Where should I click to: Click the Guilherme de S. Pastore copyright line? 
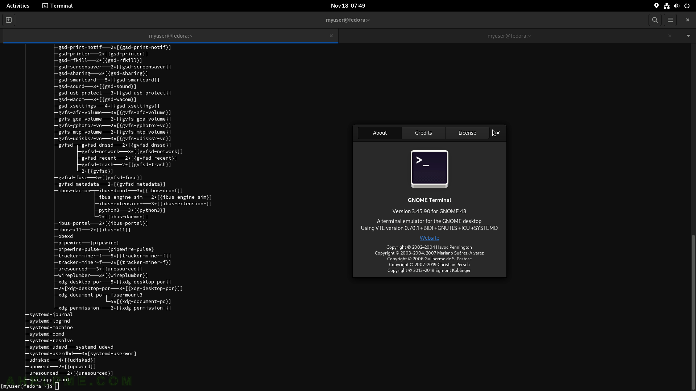(x=429, y=259)
